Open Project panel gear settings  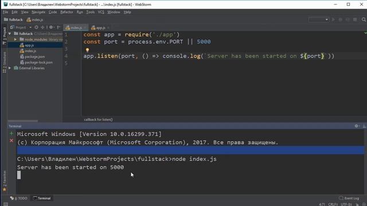click(x=51, y=27)
